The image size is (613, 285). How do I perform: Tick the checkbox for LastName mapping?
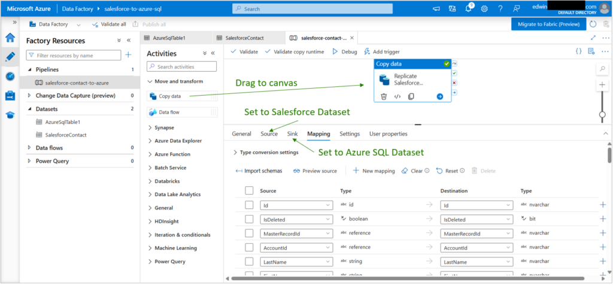249,262
